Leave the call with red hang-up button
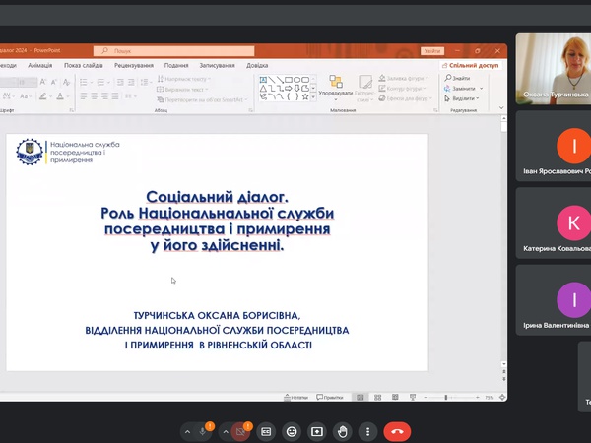The height and width of the screenshot is (443, 591). coord(397,432)
